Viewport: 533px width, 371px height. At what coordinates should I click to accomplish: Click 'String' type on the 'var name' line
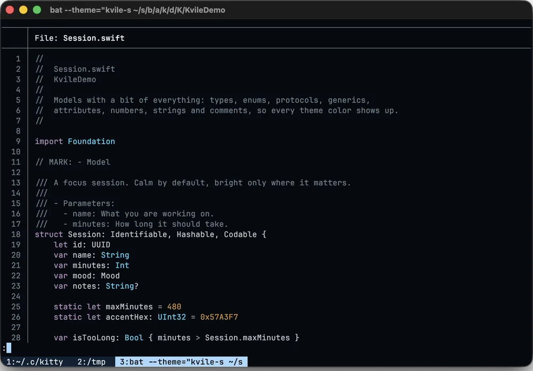(115, 255)
